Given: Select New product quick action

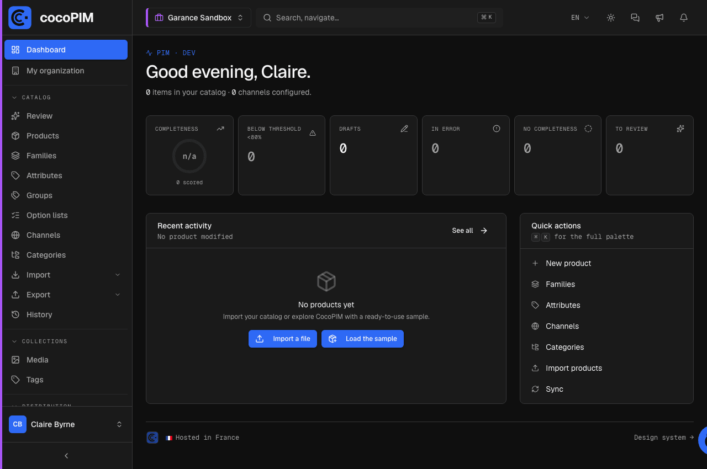Looking at the screenshot, I should click(x=606, y=263).
